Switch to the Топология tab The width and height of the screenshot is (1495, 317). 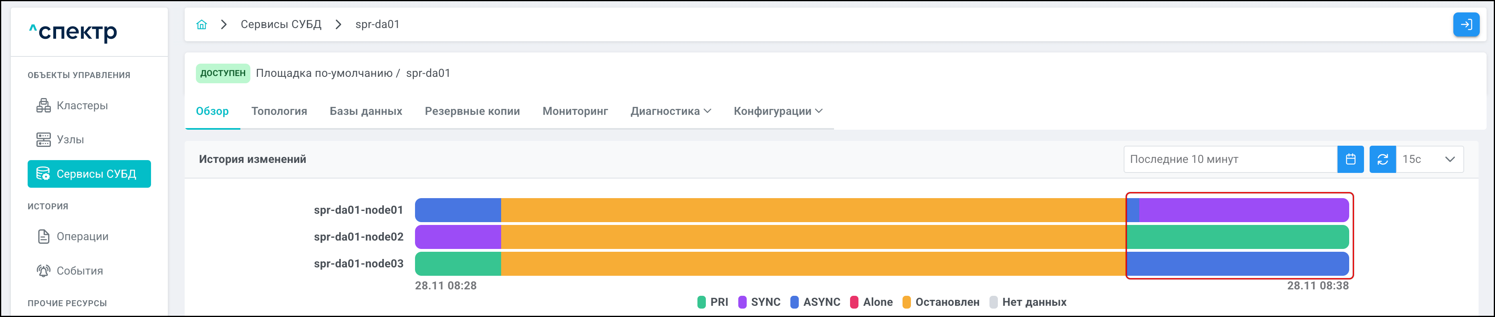click(x=279, y=111)
